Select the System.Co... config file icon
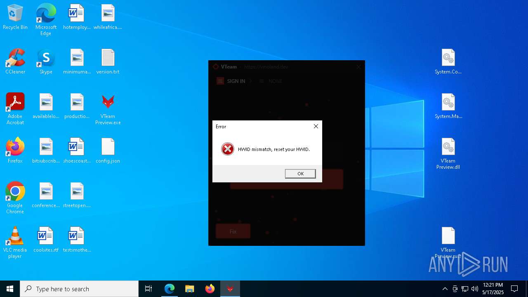 (448, 61)
